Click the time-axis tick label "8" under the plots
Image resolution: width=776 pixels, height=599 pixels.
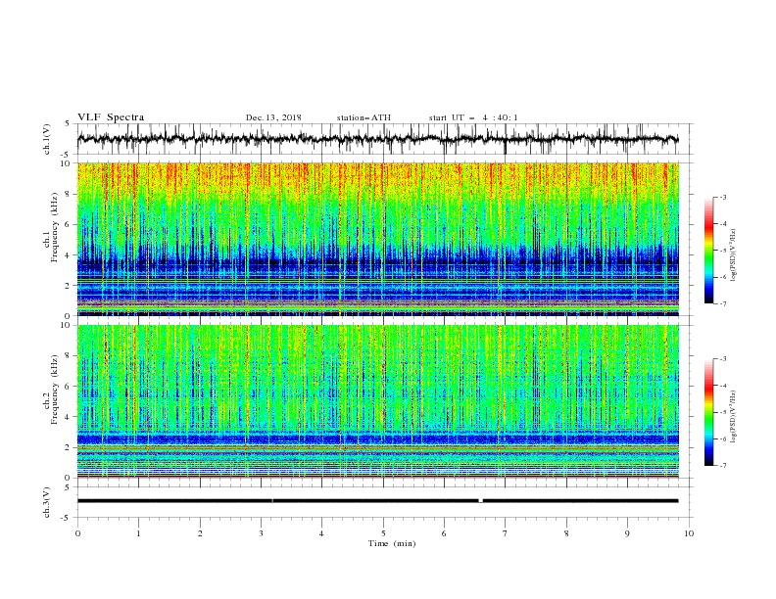[x=566, y=533]
